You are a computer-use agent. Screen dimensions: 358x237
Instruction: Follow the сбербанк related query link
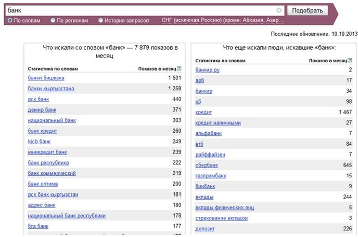[207, 165]
